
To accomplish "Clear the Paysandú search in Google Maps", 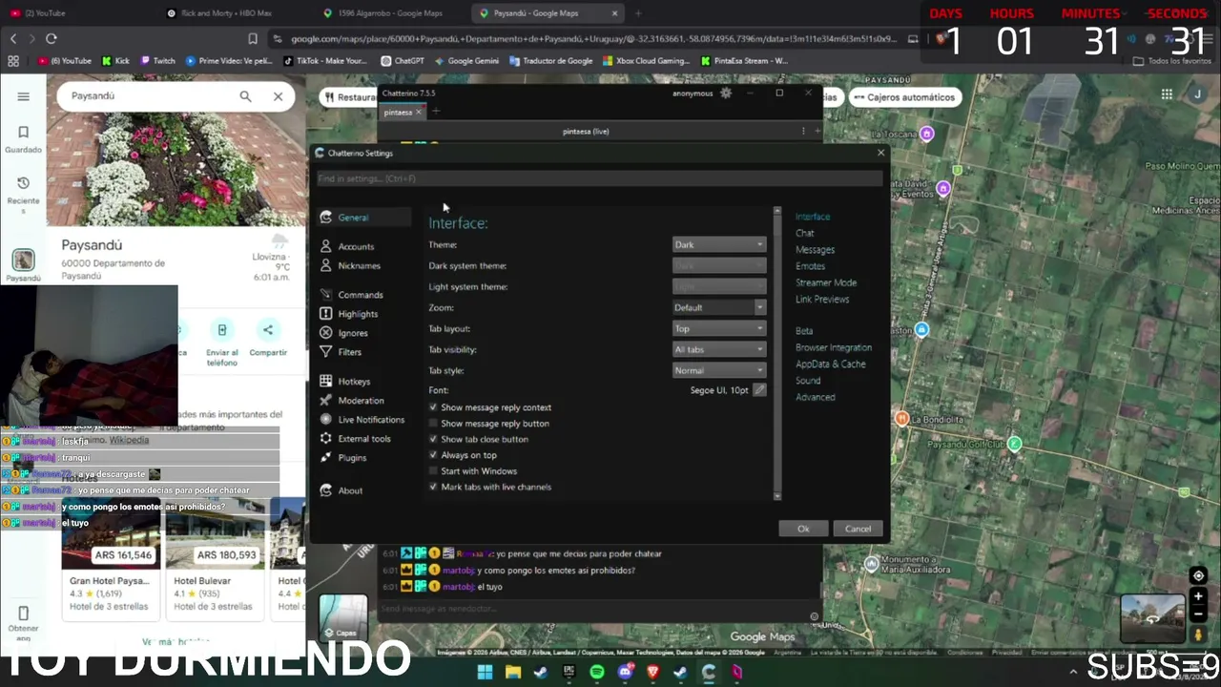I will click(278, 96).
